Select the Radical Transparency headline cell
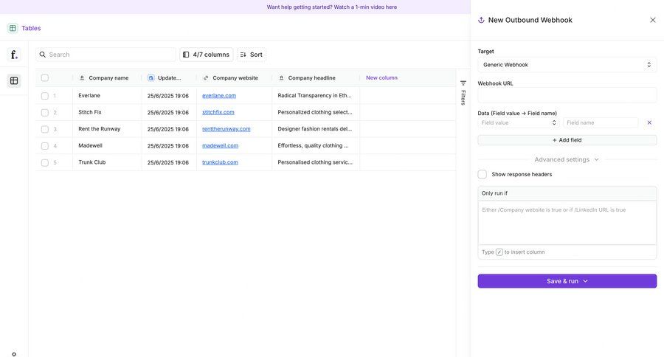This screenshot has height=357, width=664. (x=316, y=96)
